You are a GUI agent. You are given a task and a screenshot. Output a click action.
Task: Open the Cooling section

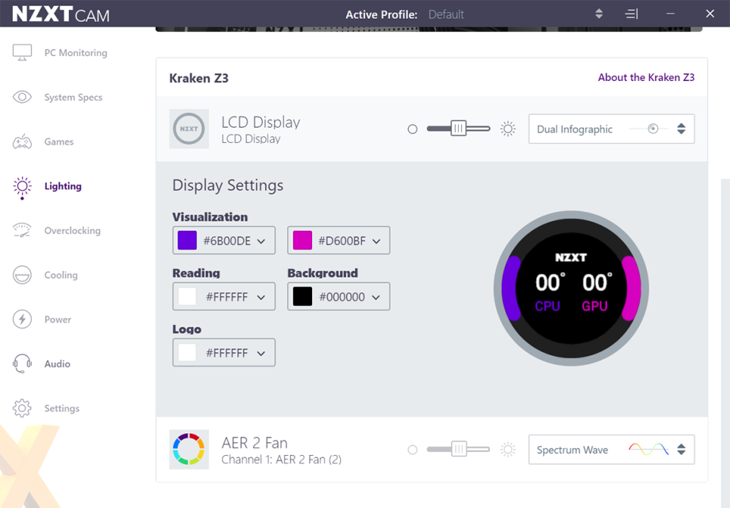tap(61, 274)
